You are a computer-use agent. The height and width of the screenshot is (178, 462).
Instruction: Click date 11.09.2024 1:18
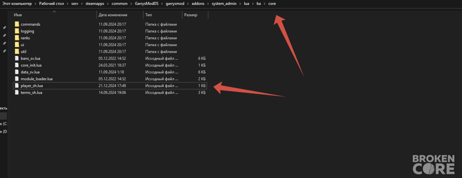click(111, 72)
